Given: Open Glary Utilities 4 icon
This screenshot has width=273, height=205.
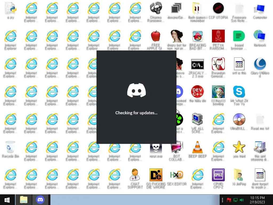Looking at the screenshot, I should coord(260,64).
